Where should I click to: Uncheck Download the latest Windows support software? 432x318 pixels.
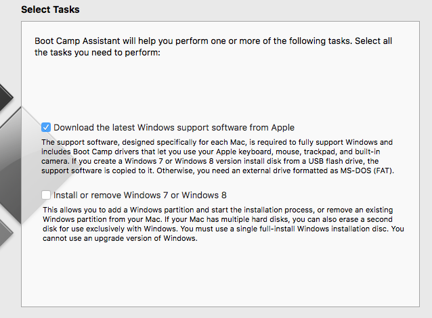[x=46, y=127]
